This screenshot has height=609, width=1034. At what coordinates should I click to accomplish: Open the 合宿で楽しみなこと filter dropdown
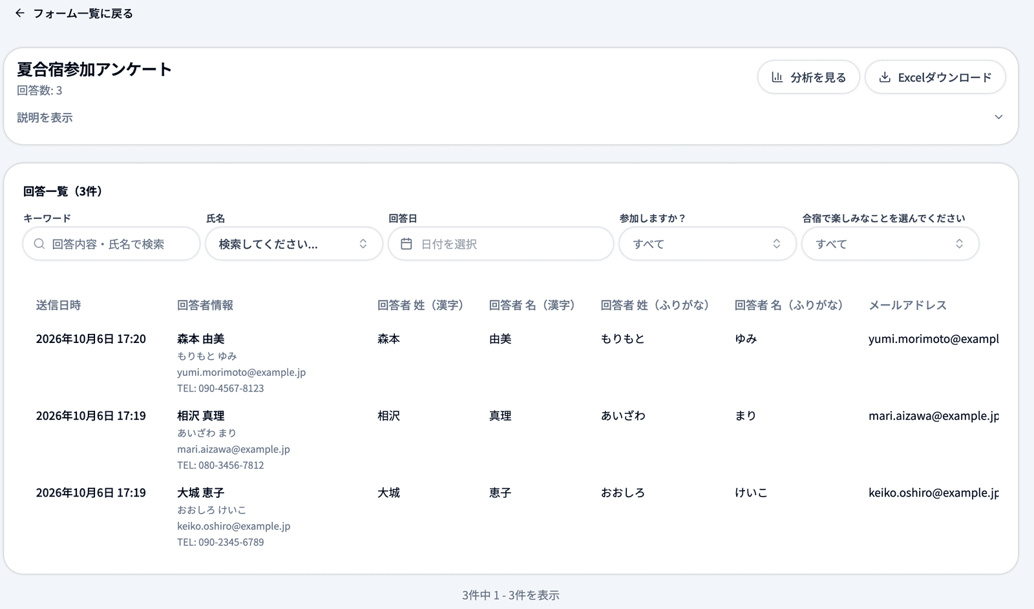tap(891, 243)
